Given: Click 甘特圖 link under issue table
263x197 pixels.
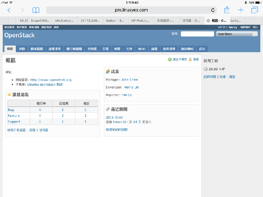Looking at the screenshot, I should coord(43,130).
